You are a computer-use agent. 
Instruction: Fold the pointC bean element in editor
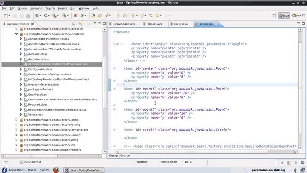[x=114, y=109]
